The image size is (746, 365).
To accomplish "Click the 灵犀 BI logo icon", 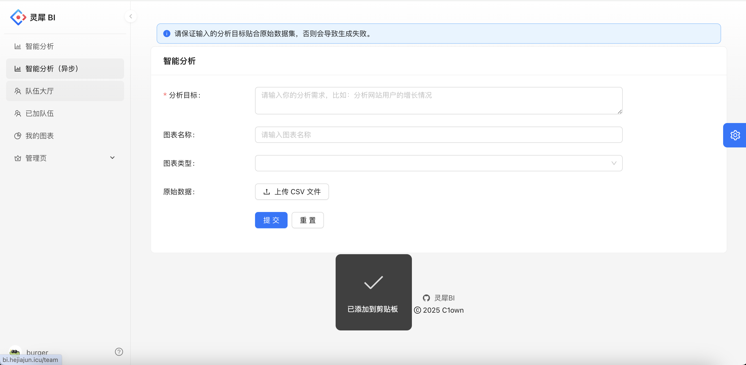I will [18, 17].
